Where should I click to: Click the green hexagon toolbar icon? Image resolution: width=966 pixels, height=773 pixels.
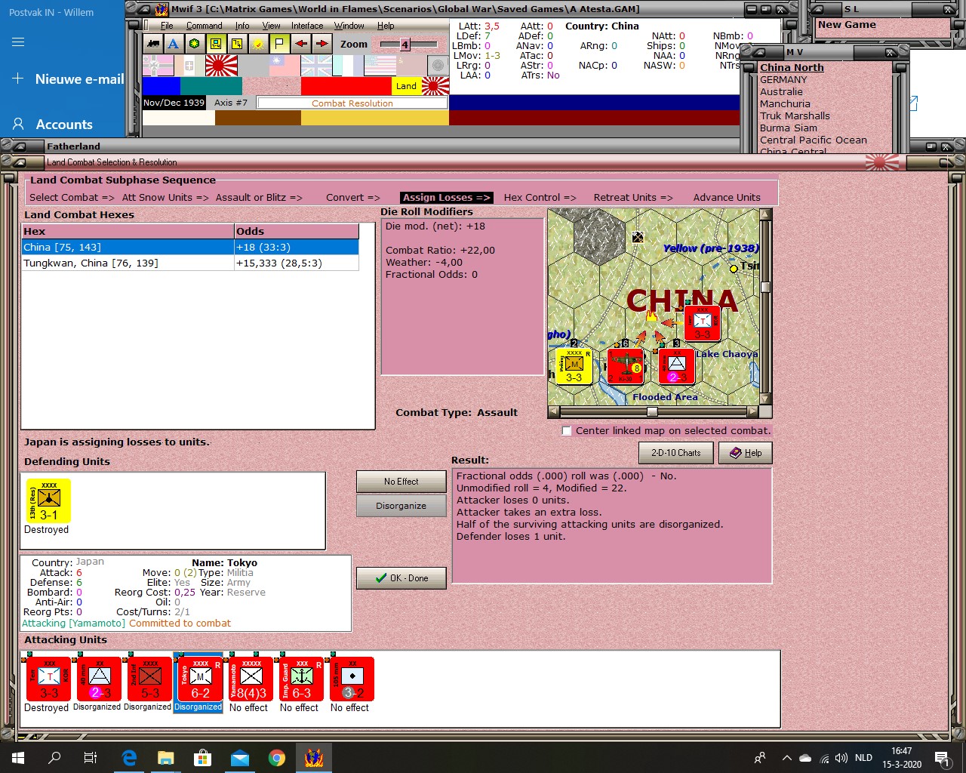click(x=195, y=44)
